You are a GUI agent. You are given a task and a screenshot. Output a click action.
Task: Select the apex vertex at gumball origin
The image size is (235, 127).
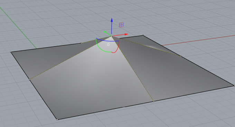click(x=111, y=36)
